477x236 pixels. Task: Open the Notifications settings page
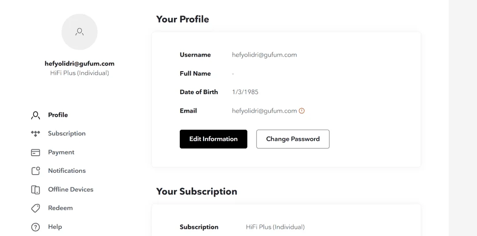pyautogui.click(x=67, y=171)
